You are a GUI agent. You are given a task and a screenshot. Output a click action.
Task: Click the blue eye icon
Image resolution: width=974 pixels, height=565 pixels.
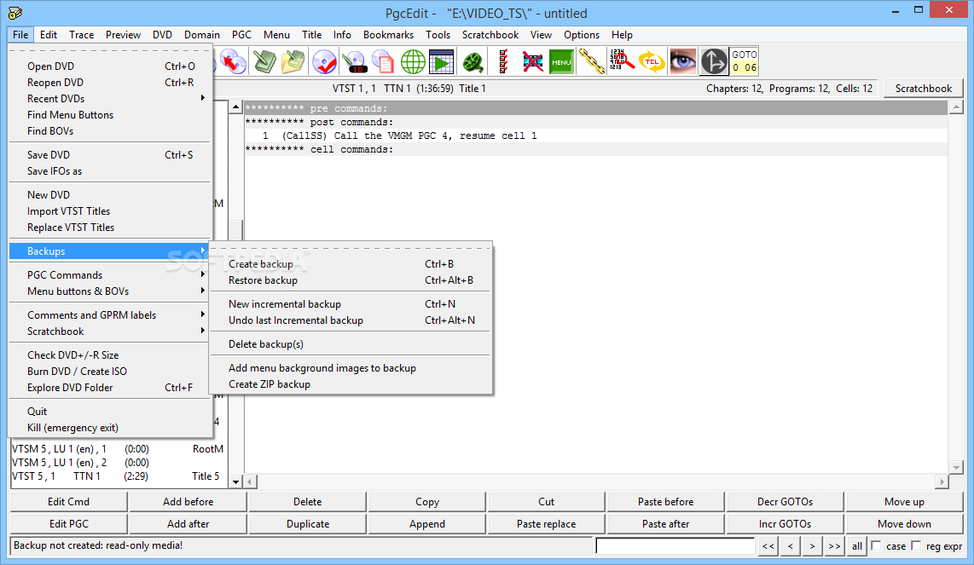pyautogui.click(x=682, y=61)
